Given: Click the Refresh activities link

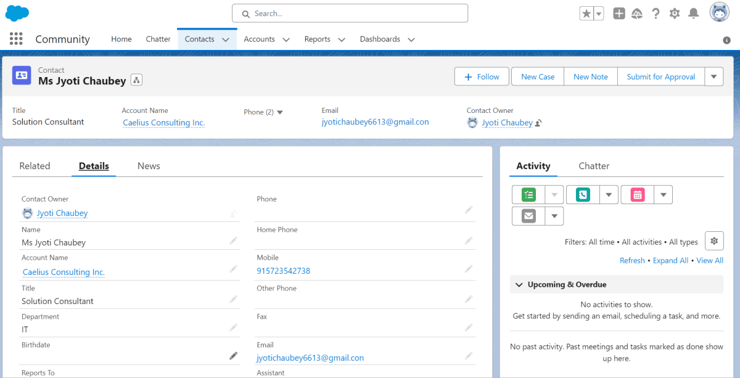Looking at the screenshot, I should click(x=632, y=260).
